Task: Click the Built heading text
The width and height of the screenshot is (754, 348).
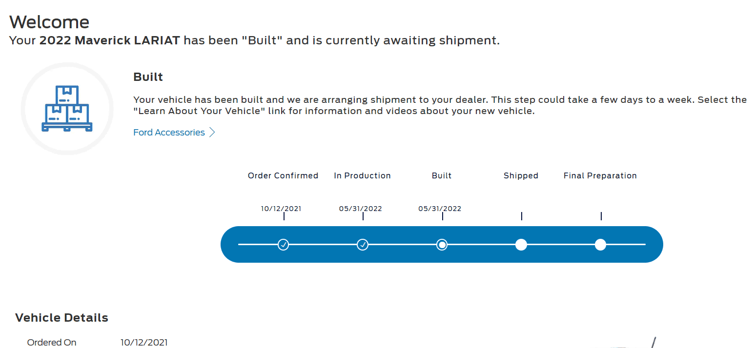Action: [x=148, y=77]
